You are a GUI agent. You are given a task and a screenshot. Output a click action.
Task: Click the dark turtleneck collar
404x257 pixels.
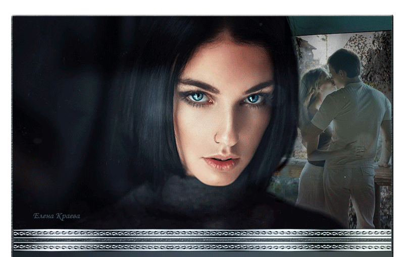202,197
